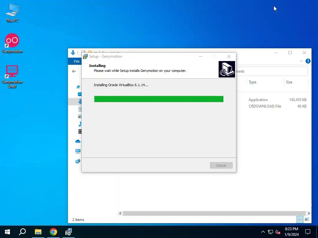
Task: Click the installation progress bar
Action: click(x=159, y=99)
